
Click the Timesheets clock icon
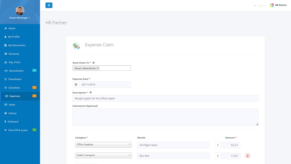(x=5, y=79)
